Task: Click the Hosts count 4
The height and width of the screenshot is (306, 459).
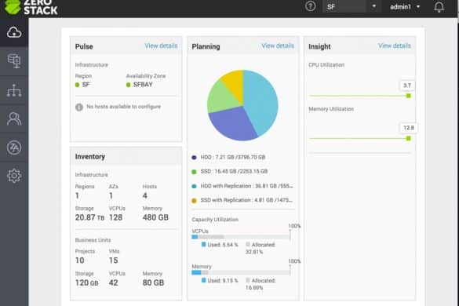Action: pos(145,195)
